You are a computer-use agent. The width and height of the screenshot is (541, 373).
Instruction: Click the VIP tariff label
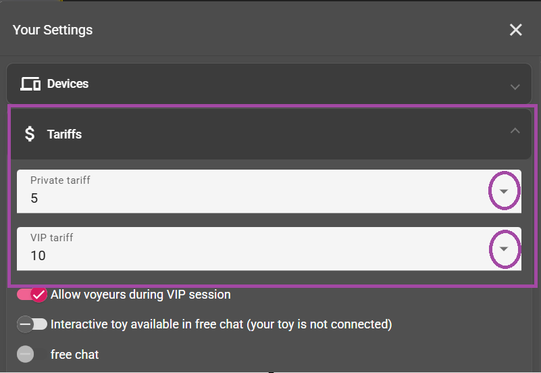tap(52, 238)
